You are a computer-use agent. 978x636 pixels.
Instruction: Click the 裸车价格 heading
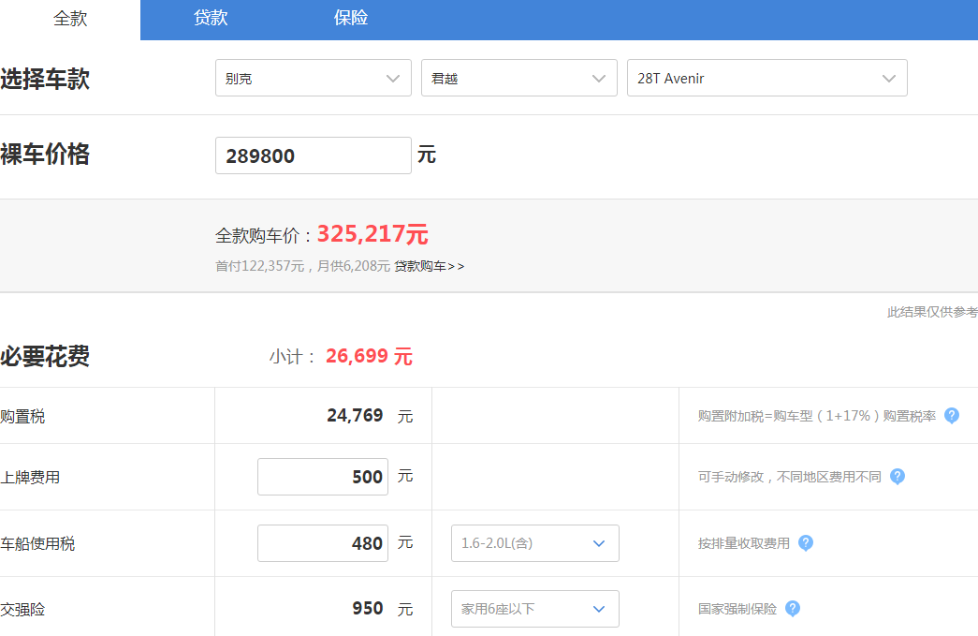point(45,155)
